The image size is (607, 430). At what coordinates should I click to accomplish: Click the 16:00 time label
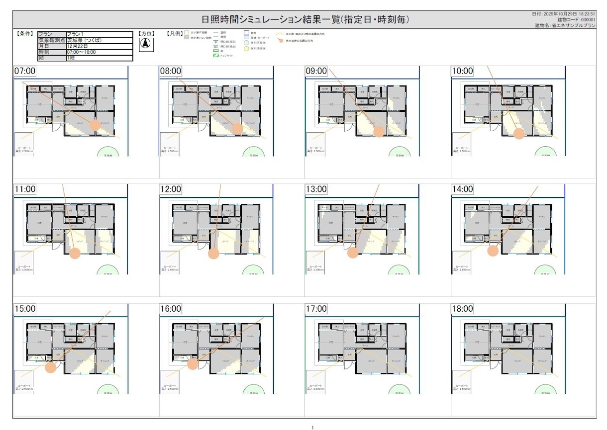tap(171, 309)
